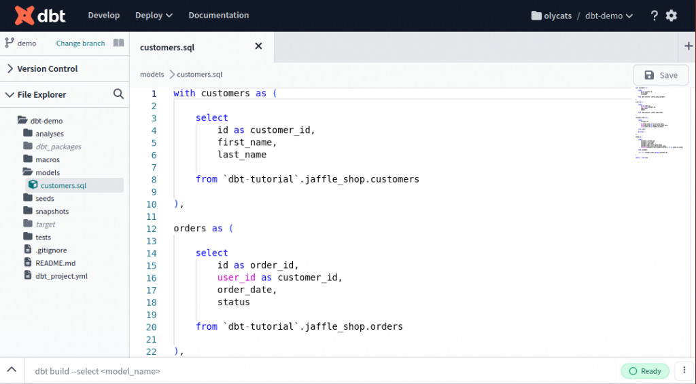Open the seeds folder in tree

pos(44,198)
